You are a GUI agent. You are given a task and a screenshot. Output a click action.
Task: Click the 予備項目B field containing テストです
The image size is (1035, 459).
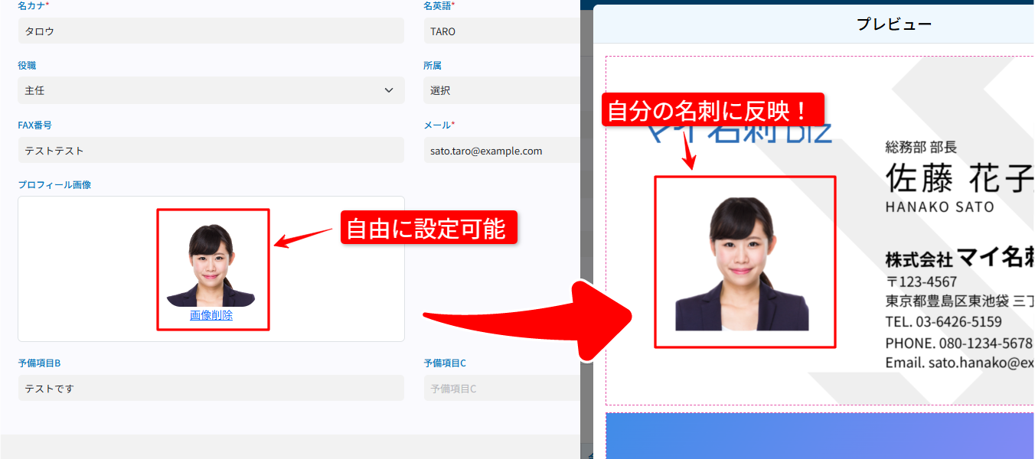point(211,388)
